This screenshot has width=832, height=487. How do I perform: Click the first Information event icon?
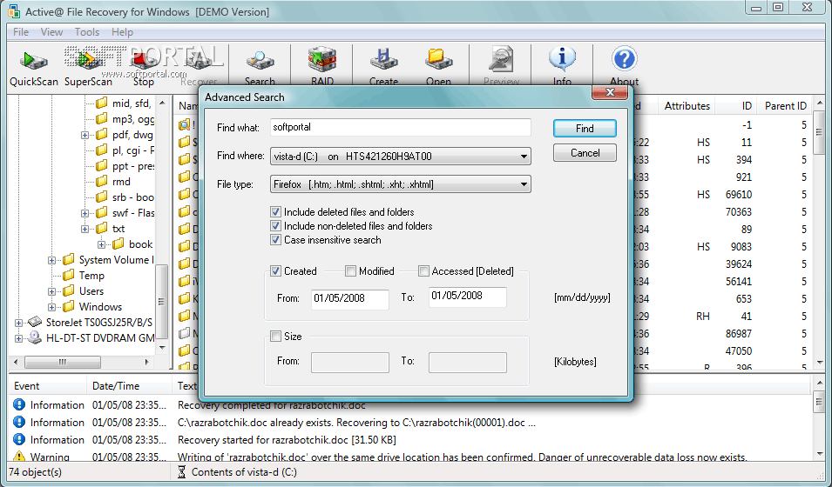click(x=19, y=405)
